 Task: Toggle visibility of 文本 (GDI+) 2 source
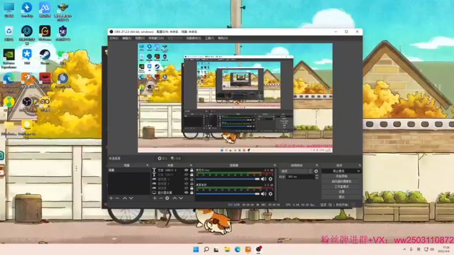tap(186, 171)
